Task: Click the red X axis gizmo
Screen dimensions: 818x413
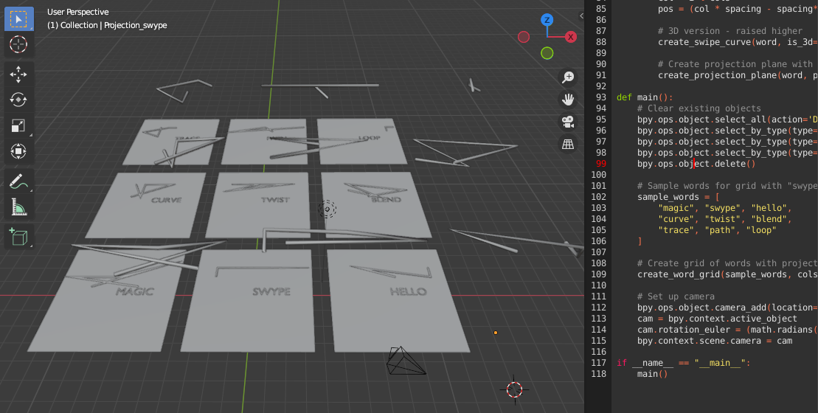Action: tap(570, 37)
